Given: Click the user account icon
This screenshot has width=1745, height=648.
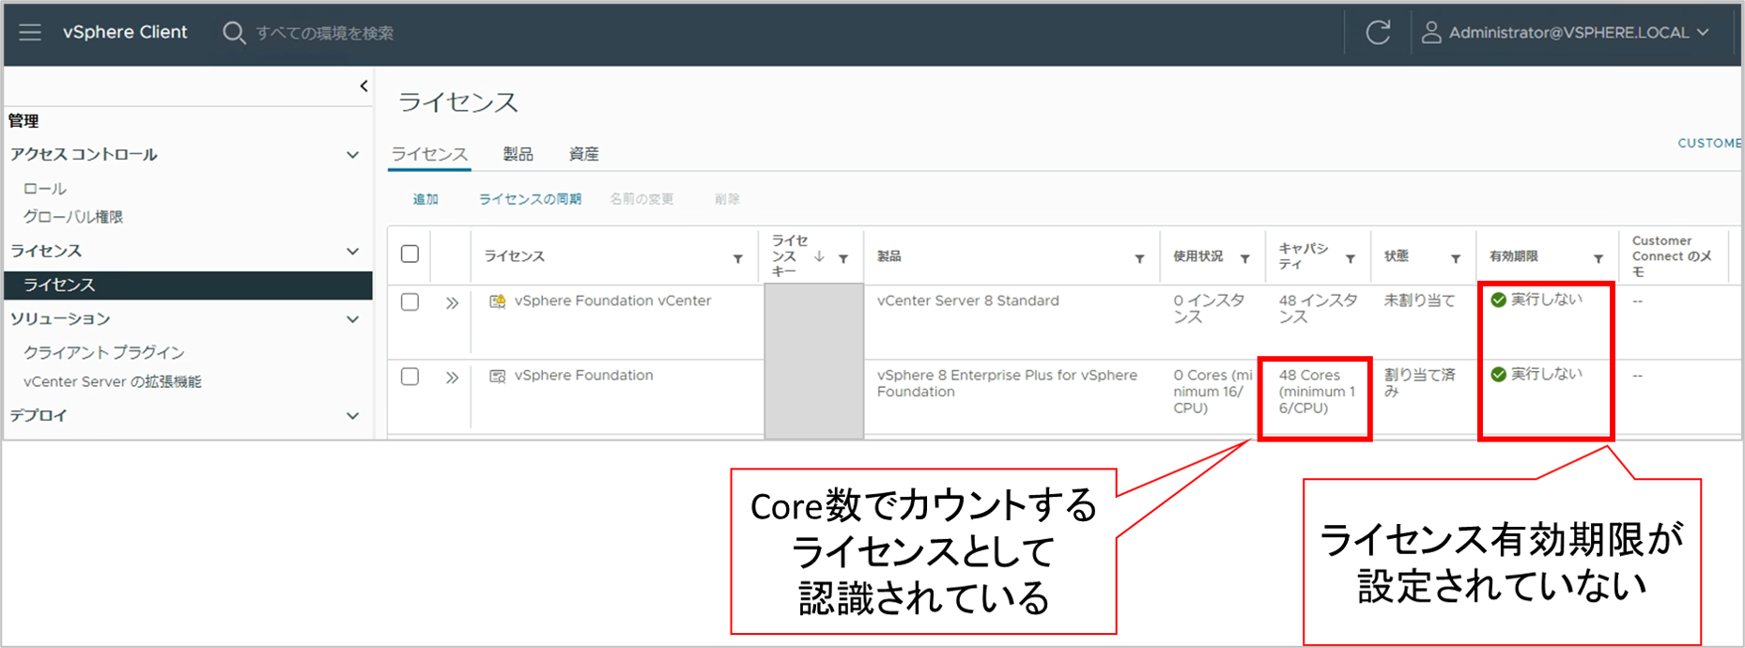Looking at the screenshot, I should coord(1430,33).
